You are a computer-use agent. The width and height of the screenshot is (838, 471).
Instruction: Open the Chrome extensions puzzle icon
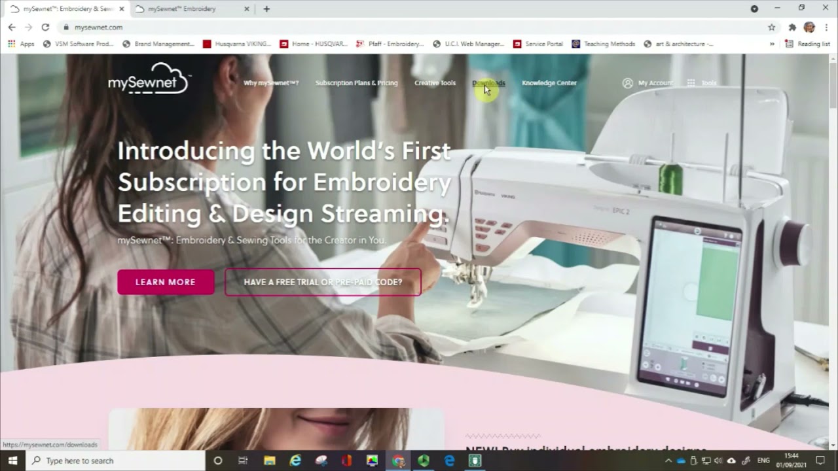pyautogui.click(x=792, y=27)
